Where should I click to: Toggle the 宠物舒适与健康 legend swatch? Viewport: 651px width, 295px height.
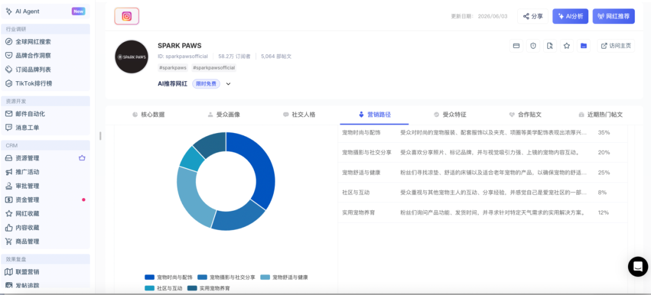point(265,277)
